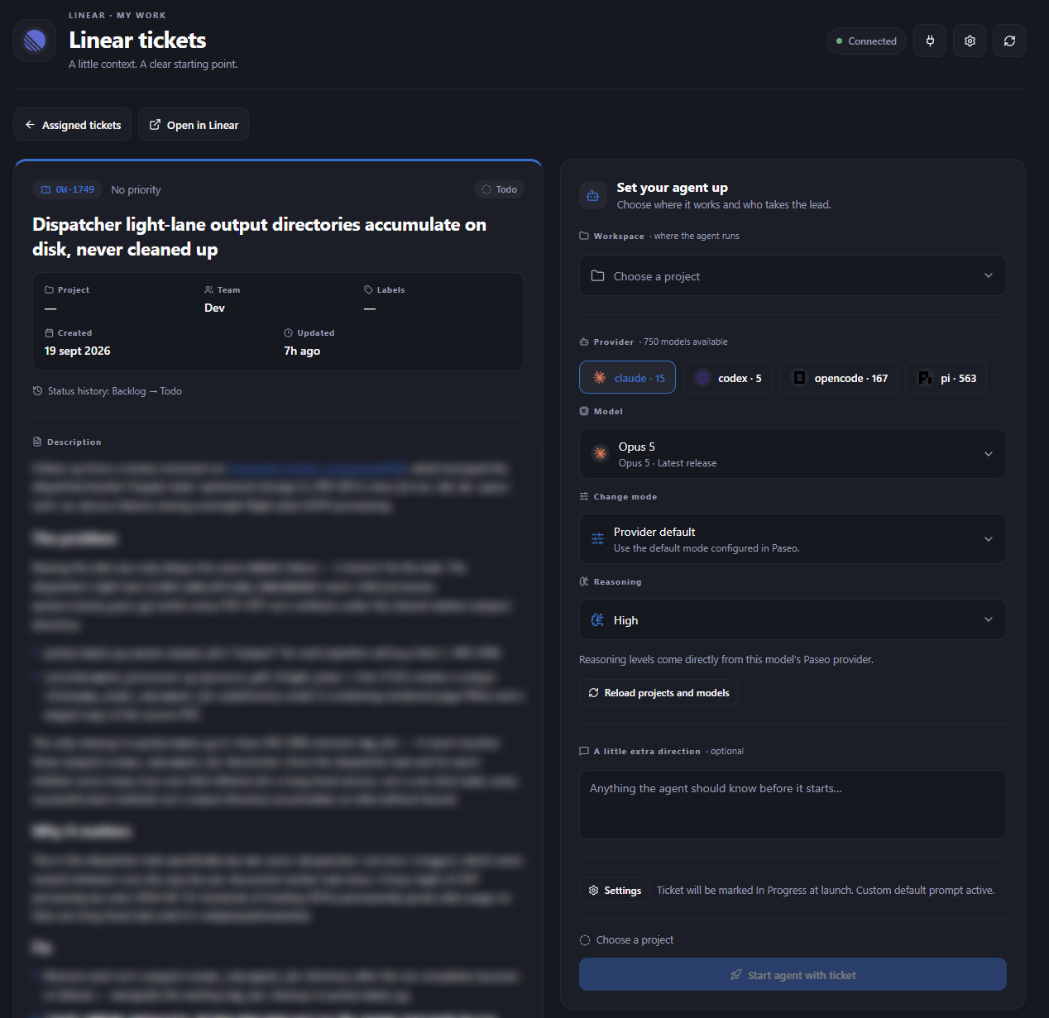Open the Provider default mode dropdown
Image resolution: width=1049 pixels, height=1018 pixels.
point(793,539)
